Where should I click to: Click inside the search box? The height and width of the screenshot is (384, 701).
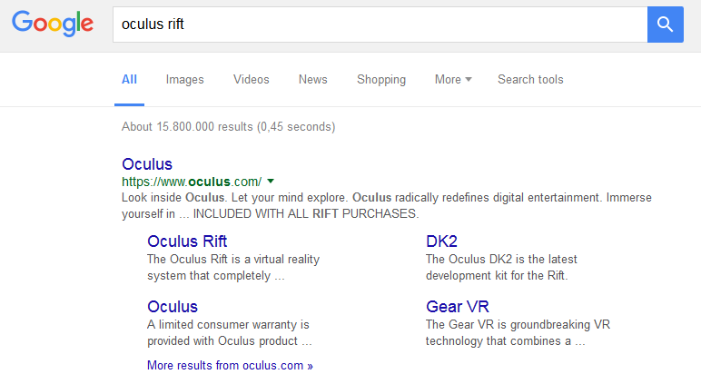click(380, 25)
